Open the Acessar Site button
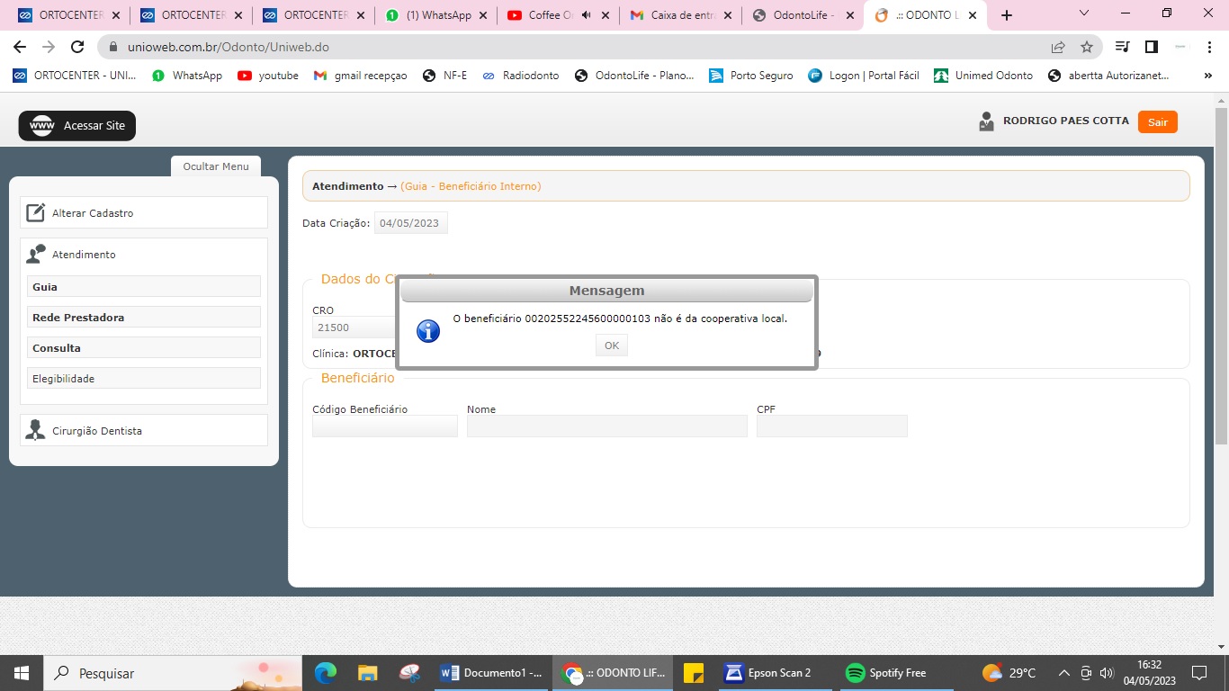The image size is (1229, 691). click(x=77, y=126)
